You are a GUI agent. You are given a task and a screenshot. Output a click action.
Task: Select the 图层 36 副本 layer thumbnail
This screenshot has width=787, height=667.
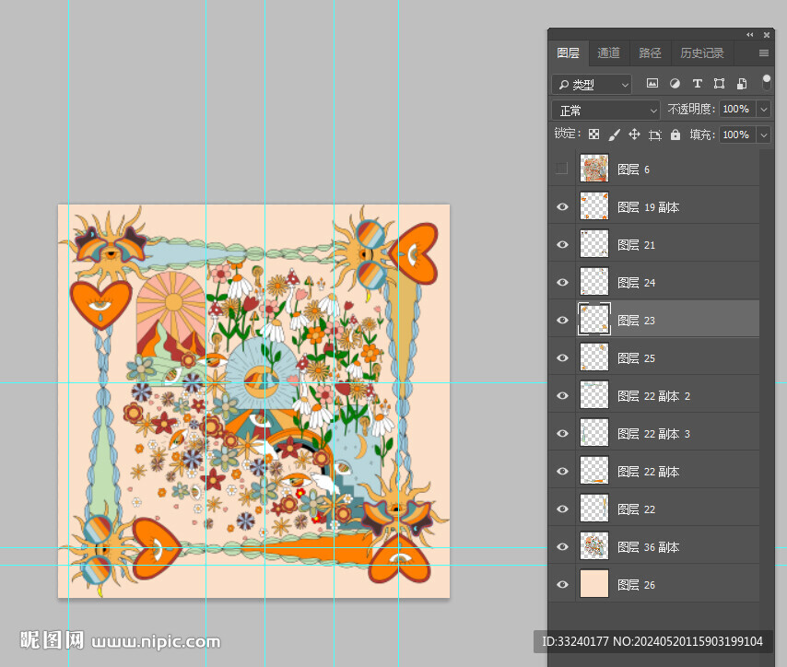click(593, 547)
